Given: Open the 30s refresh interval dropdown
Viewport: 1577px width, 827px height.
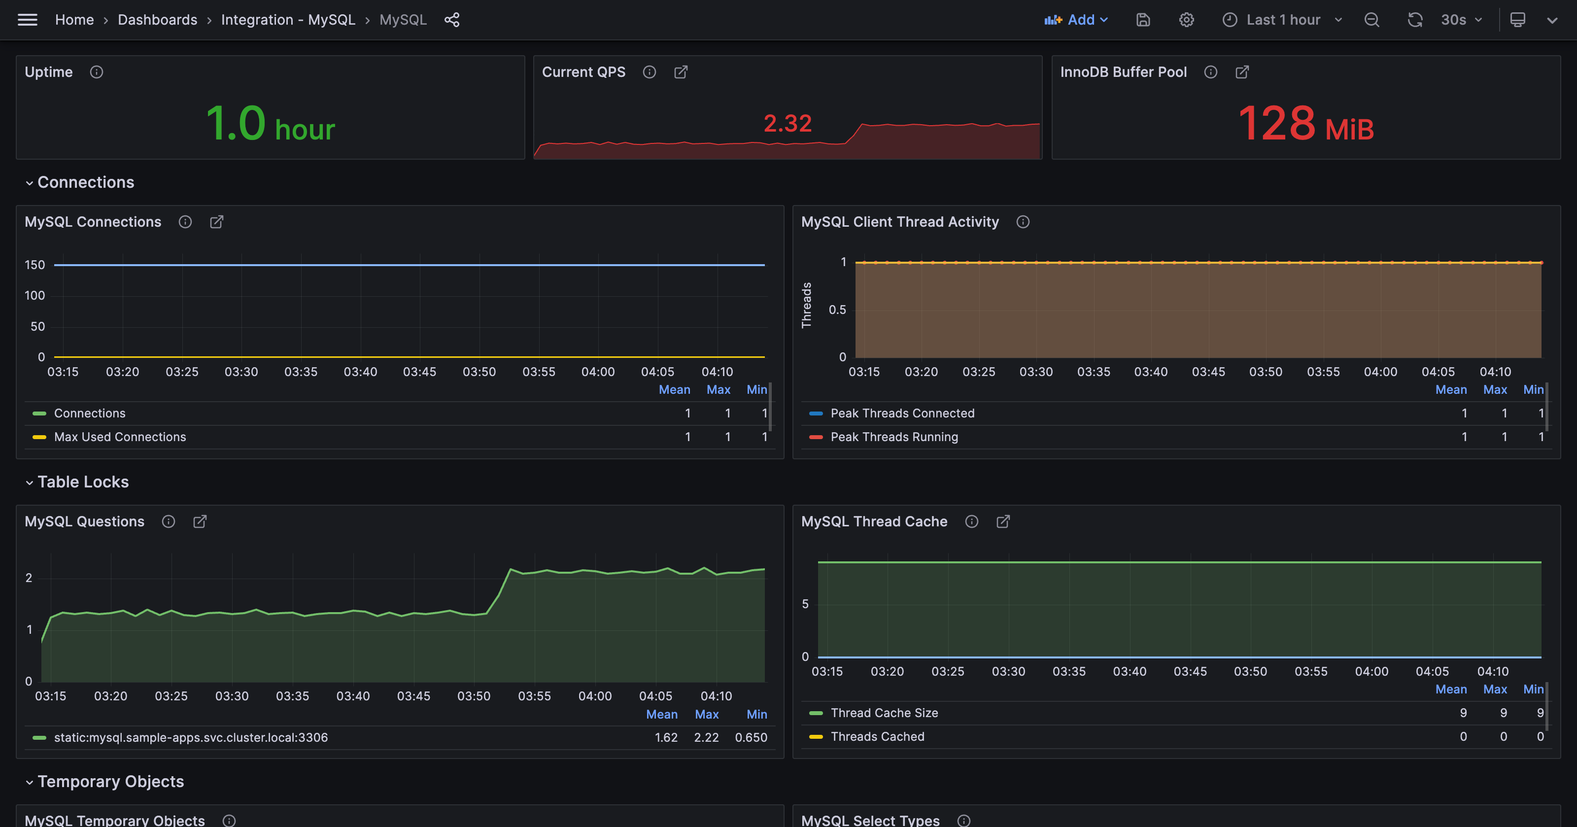Looking at the screenshot, I should pos(1459,20).
